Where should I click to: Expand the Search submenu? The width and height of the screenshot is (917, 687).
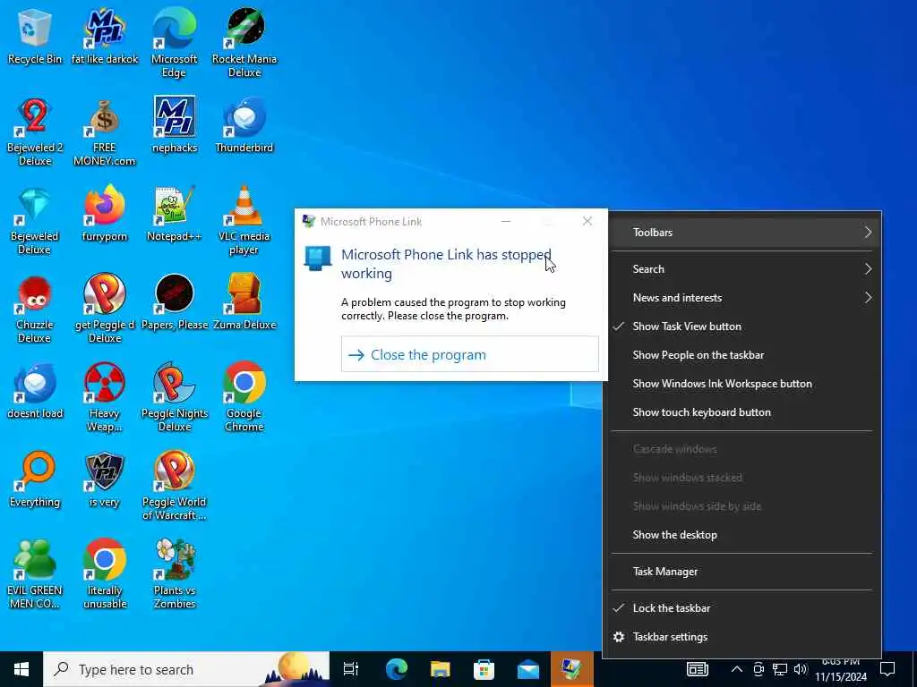[741, 269]
